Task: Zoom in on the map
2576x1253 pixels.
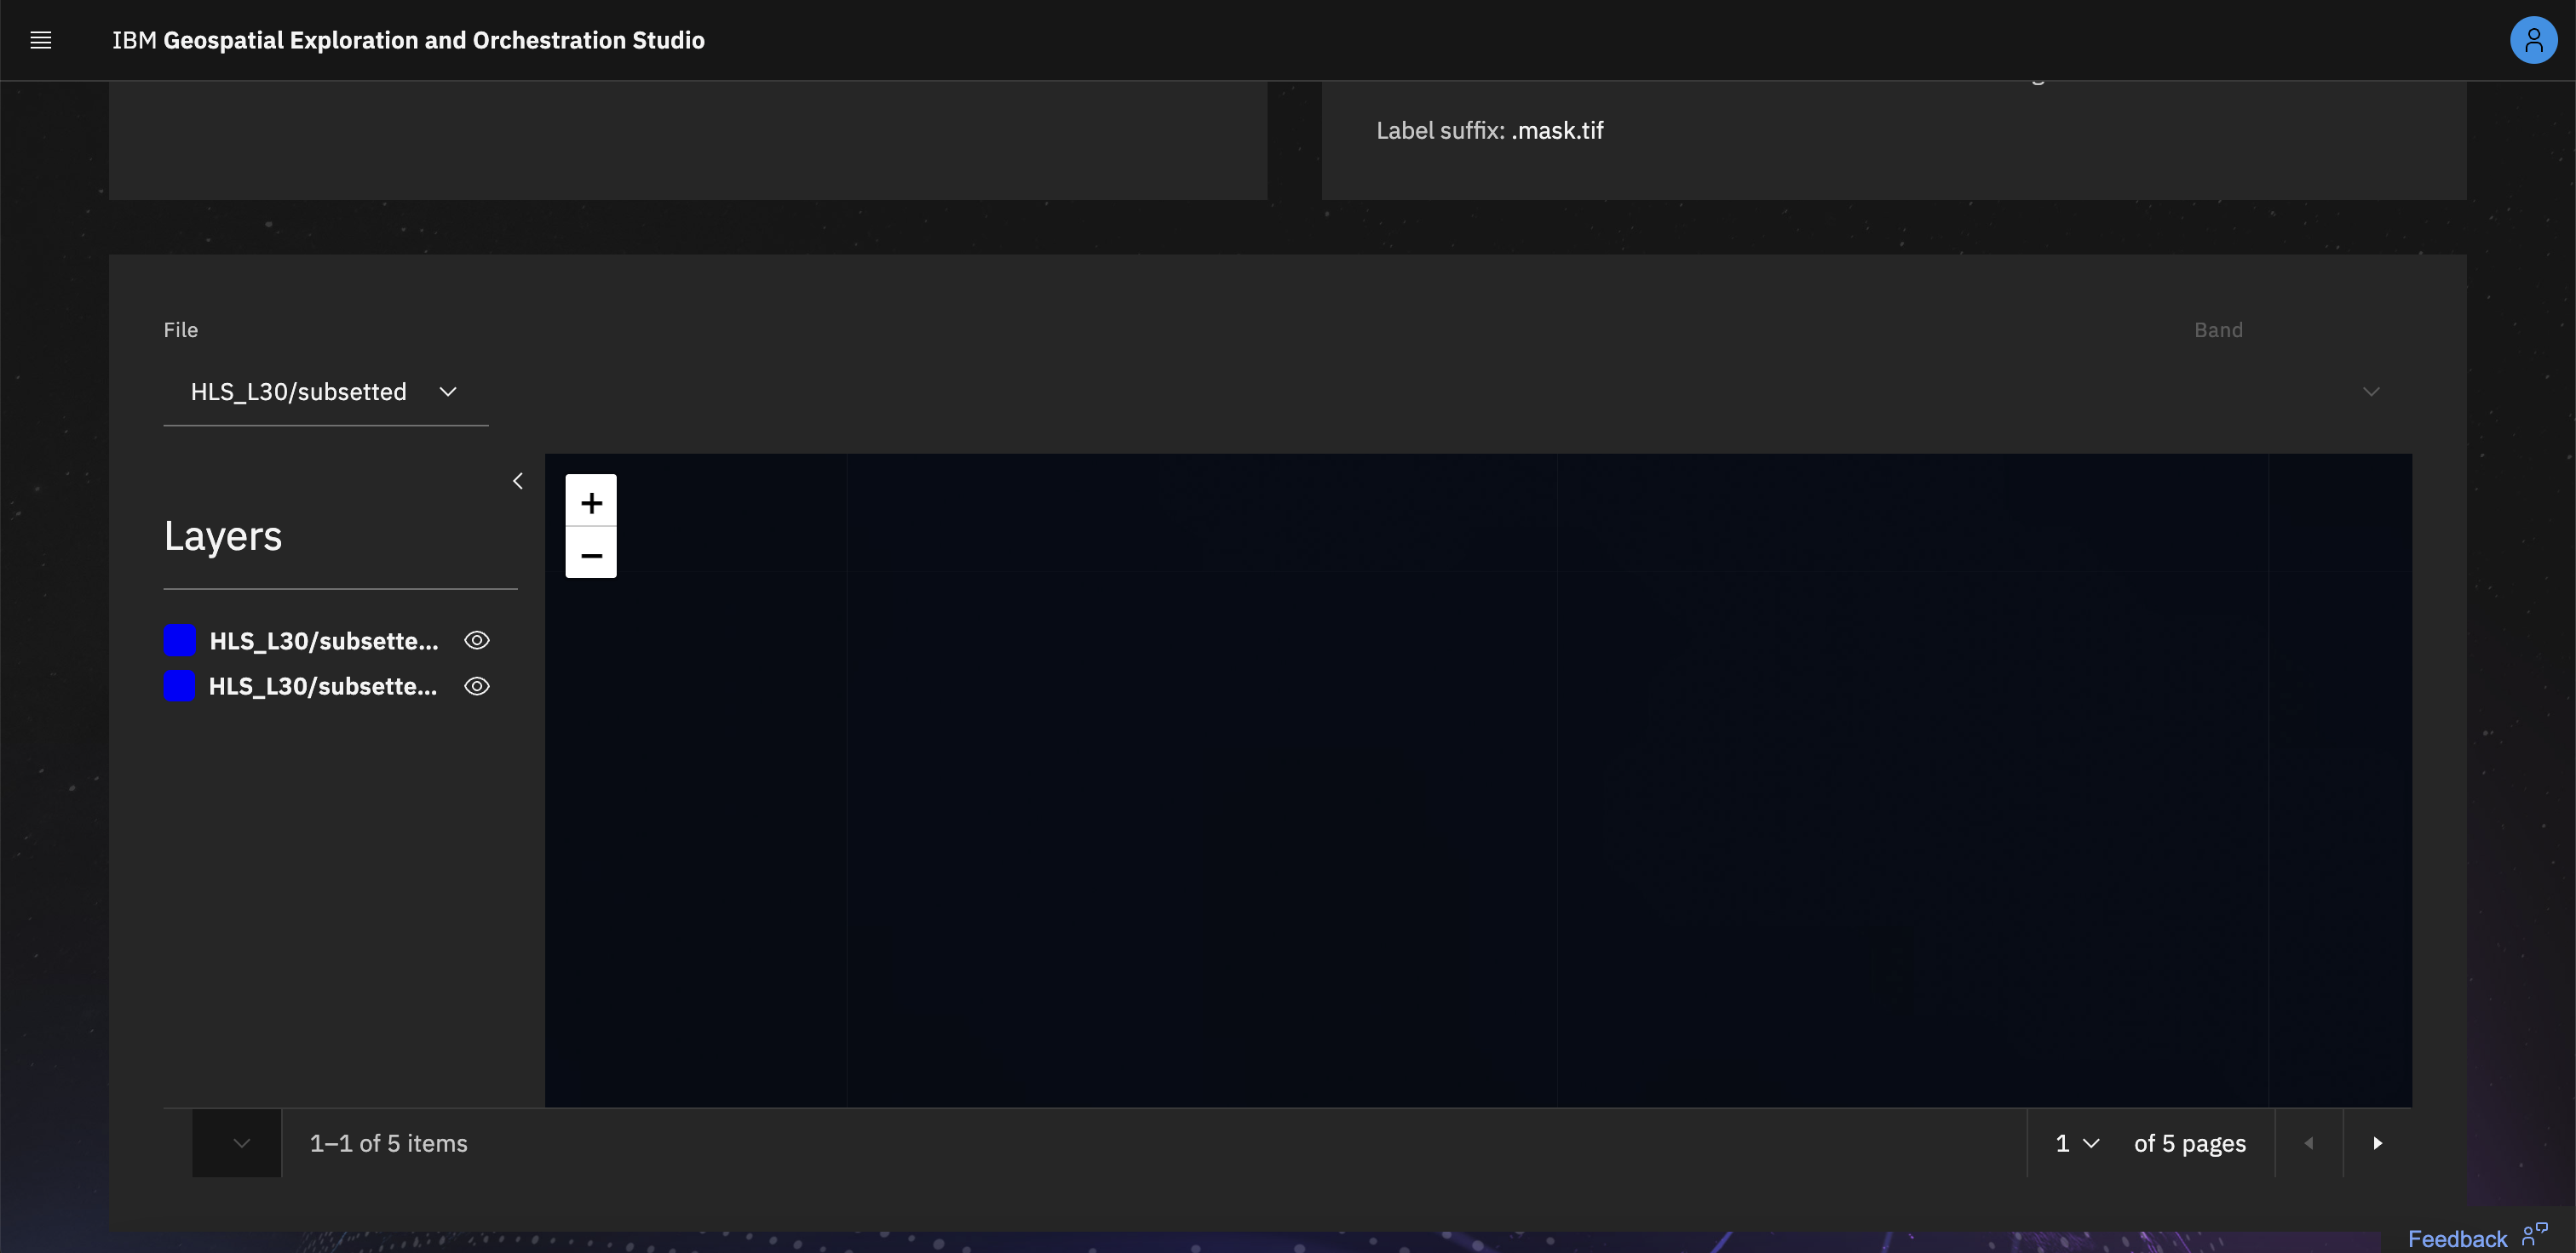Action: (591, 501)
